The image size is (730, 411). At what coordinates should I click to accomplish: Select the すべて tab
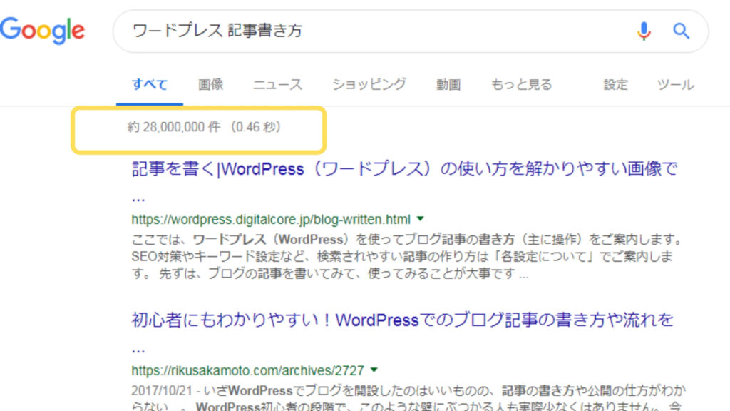150,85
